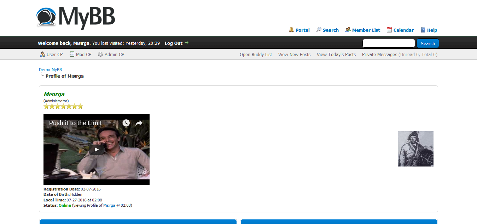Viewport: 477px width, 224px height.
Task: Click the video Watch Later clock icon
Action: (x=126, y=123)
